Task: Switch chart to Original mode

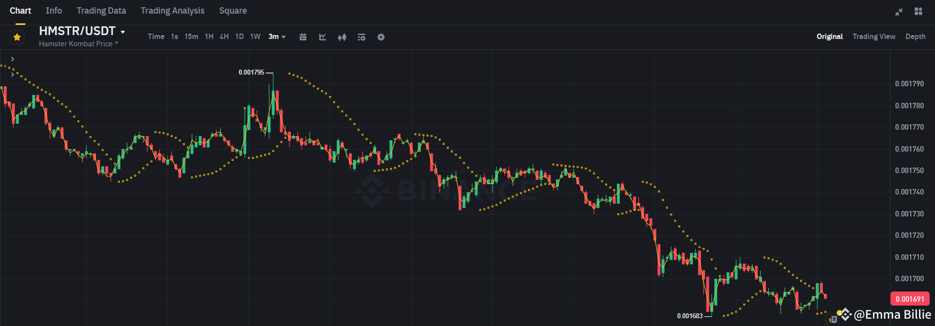Action: click(829, 37)
